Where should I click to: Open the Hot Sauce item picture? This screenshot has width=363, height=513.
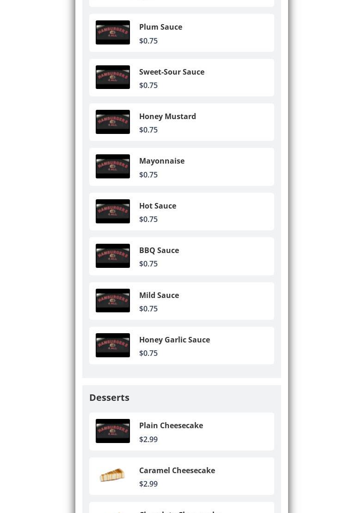[x=113, y=211]
